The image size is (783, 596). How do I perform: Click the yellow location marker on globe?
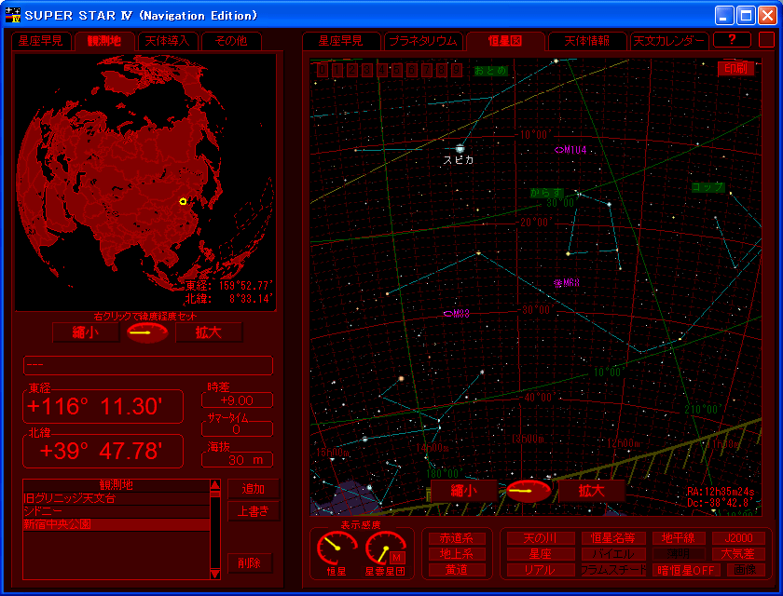click(x=183, y=201)
